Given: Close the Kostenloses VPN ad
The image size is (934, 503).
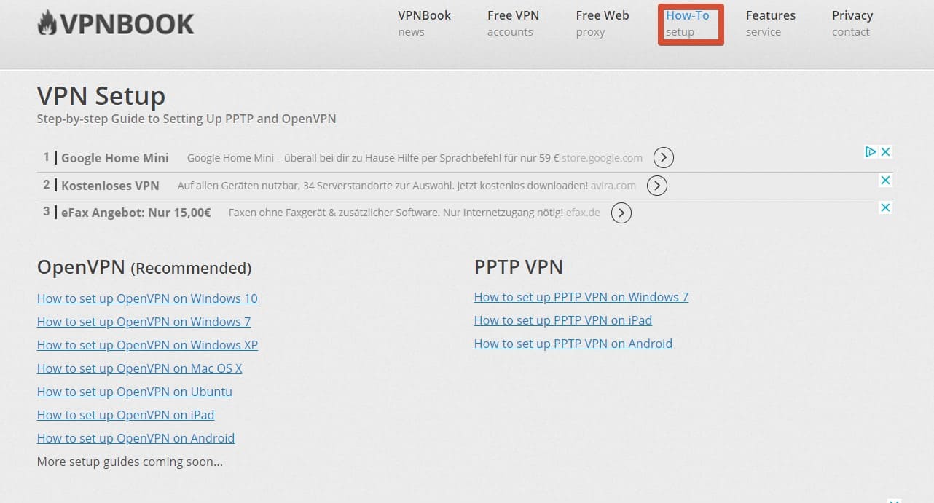Looking at the screenshot, I should (885, 180).
